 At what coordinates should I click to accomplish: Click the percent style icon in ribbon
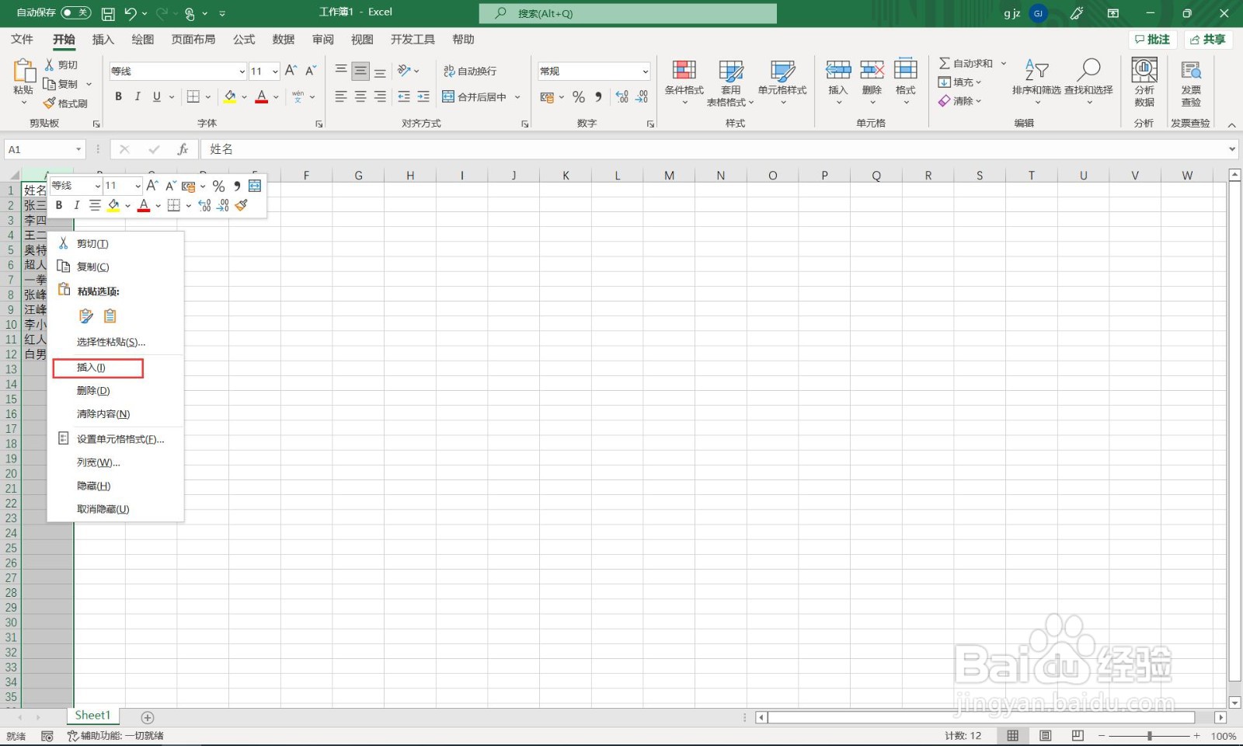coord(578,97)
